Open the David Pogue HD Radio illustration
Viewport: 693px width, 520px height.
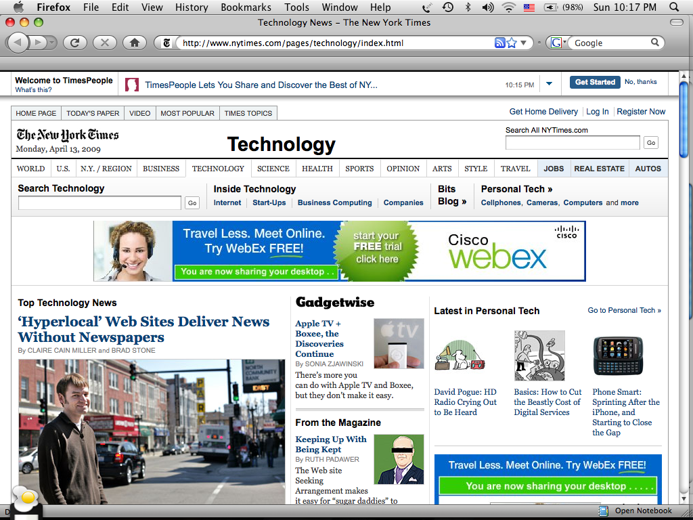pyautogui.click(x=460, y=355)
